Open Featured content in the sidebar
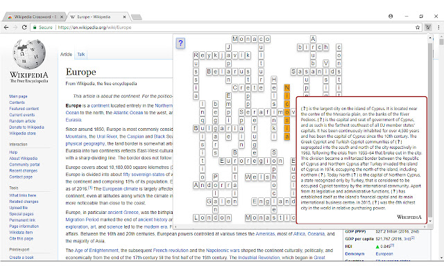 [x=24, y=109]
